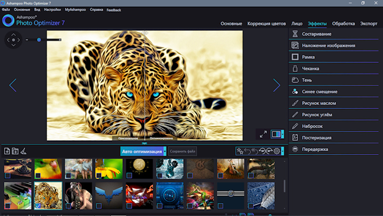383x216 pixels.
Task: Click the Рамка frame icon
Action: [x=295, y=57]
